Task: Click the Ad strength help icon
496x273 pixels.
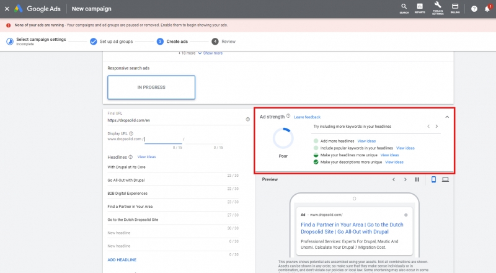Action: tap(288, 116)
